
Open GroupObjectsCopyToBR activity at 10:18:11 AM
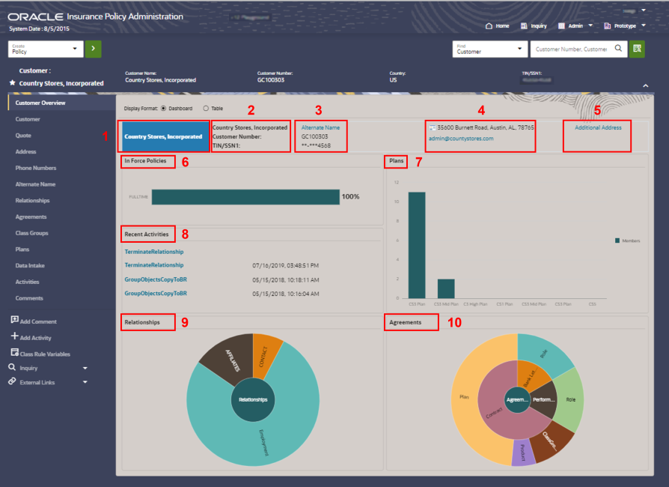(156, 279)
